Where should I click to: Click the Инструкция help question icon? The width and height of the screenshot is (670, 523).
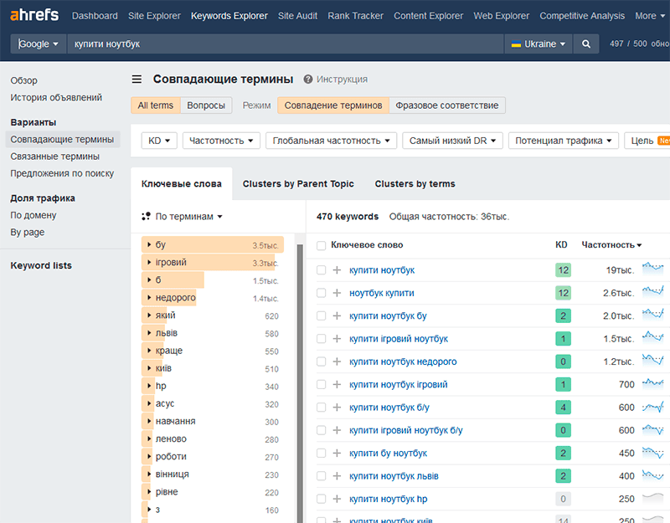click(308, 79)
